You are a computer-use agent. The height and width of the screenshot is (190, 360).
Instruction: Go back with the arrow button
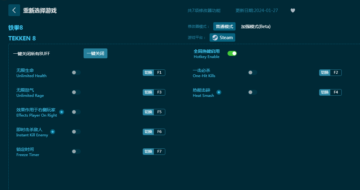pos(14,10)
